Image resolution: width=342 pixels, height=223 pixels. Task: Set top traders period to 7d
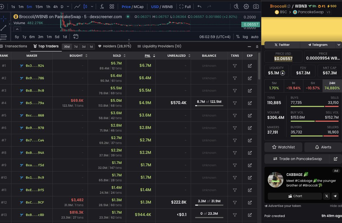pos(76,47)
